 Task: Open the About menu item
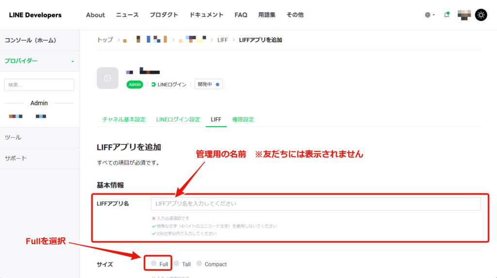pos(96,15)
